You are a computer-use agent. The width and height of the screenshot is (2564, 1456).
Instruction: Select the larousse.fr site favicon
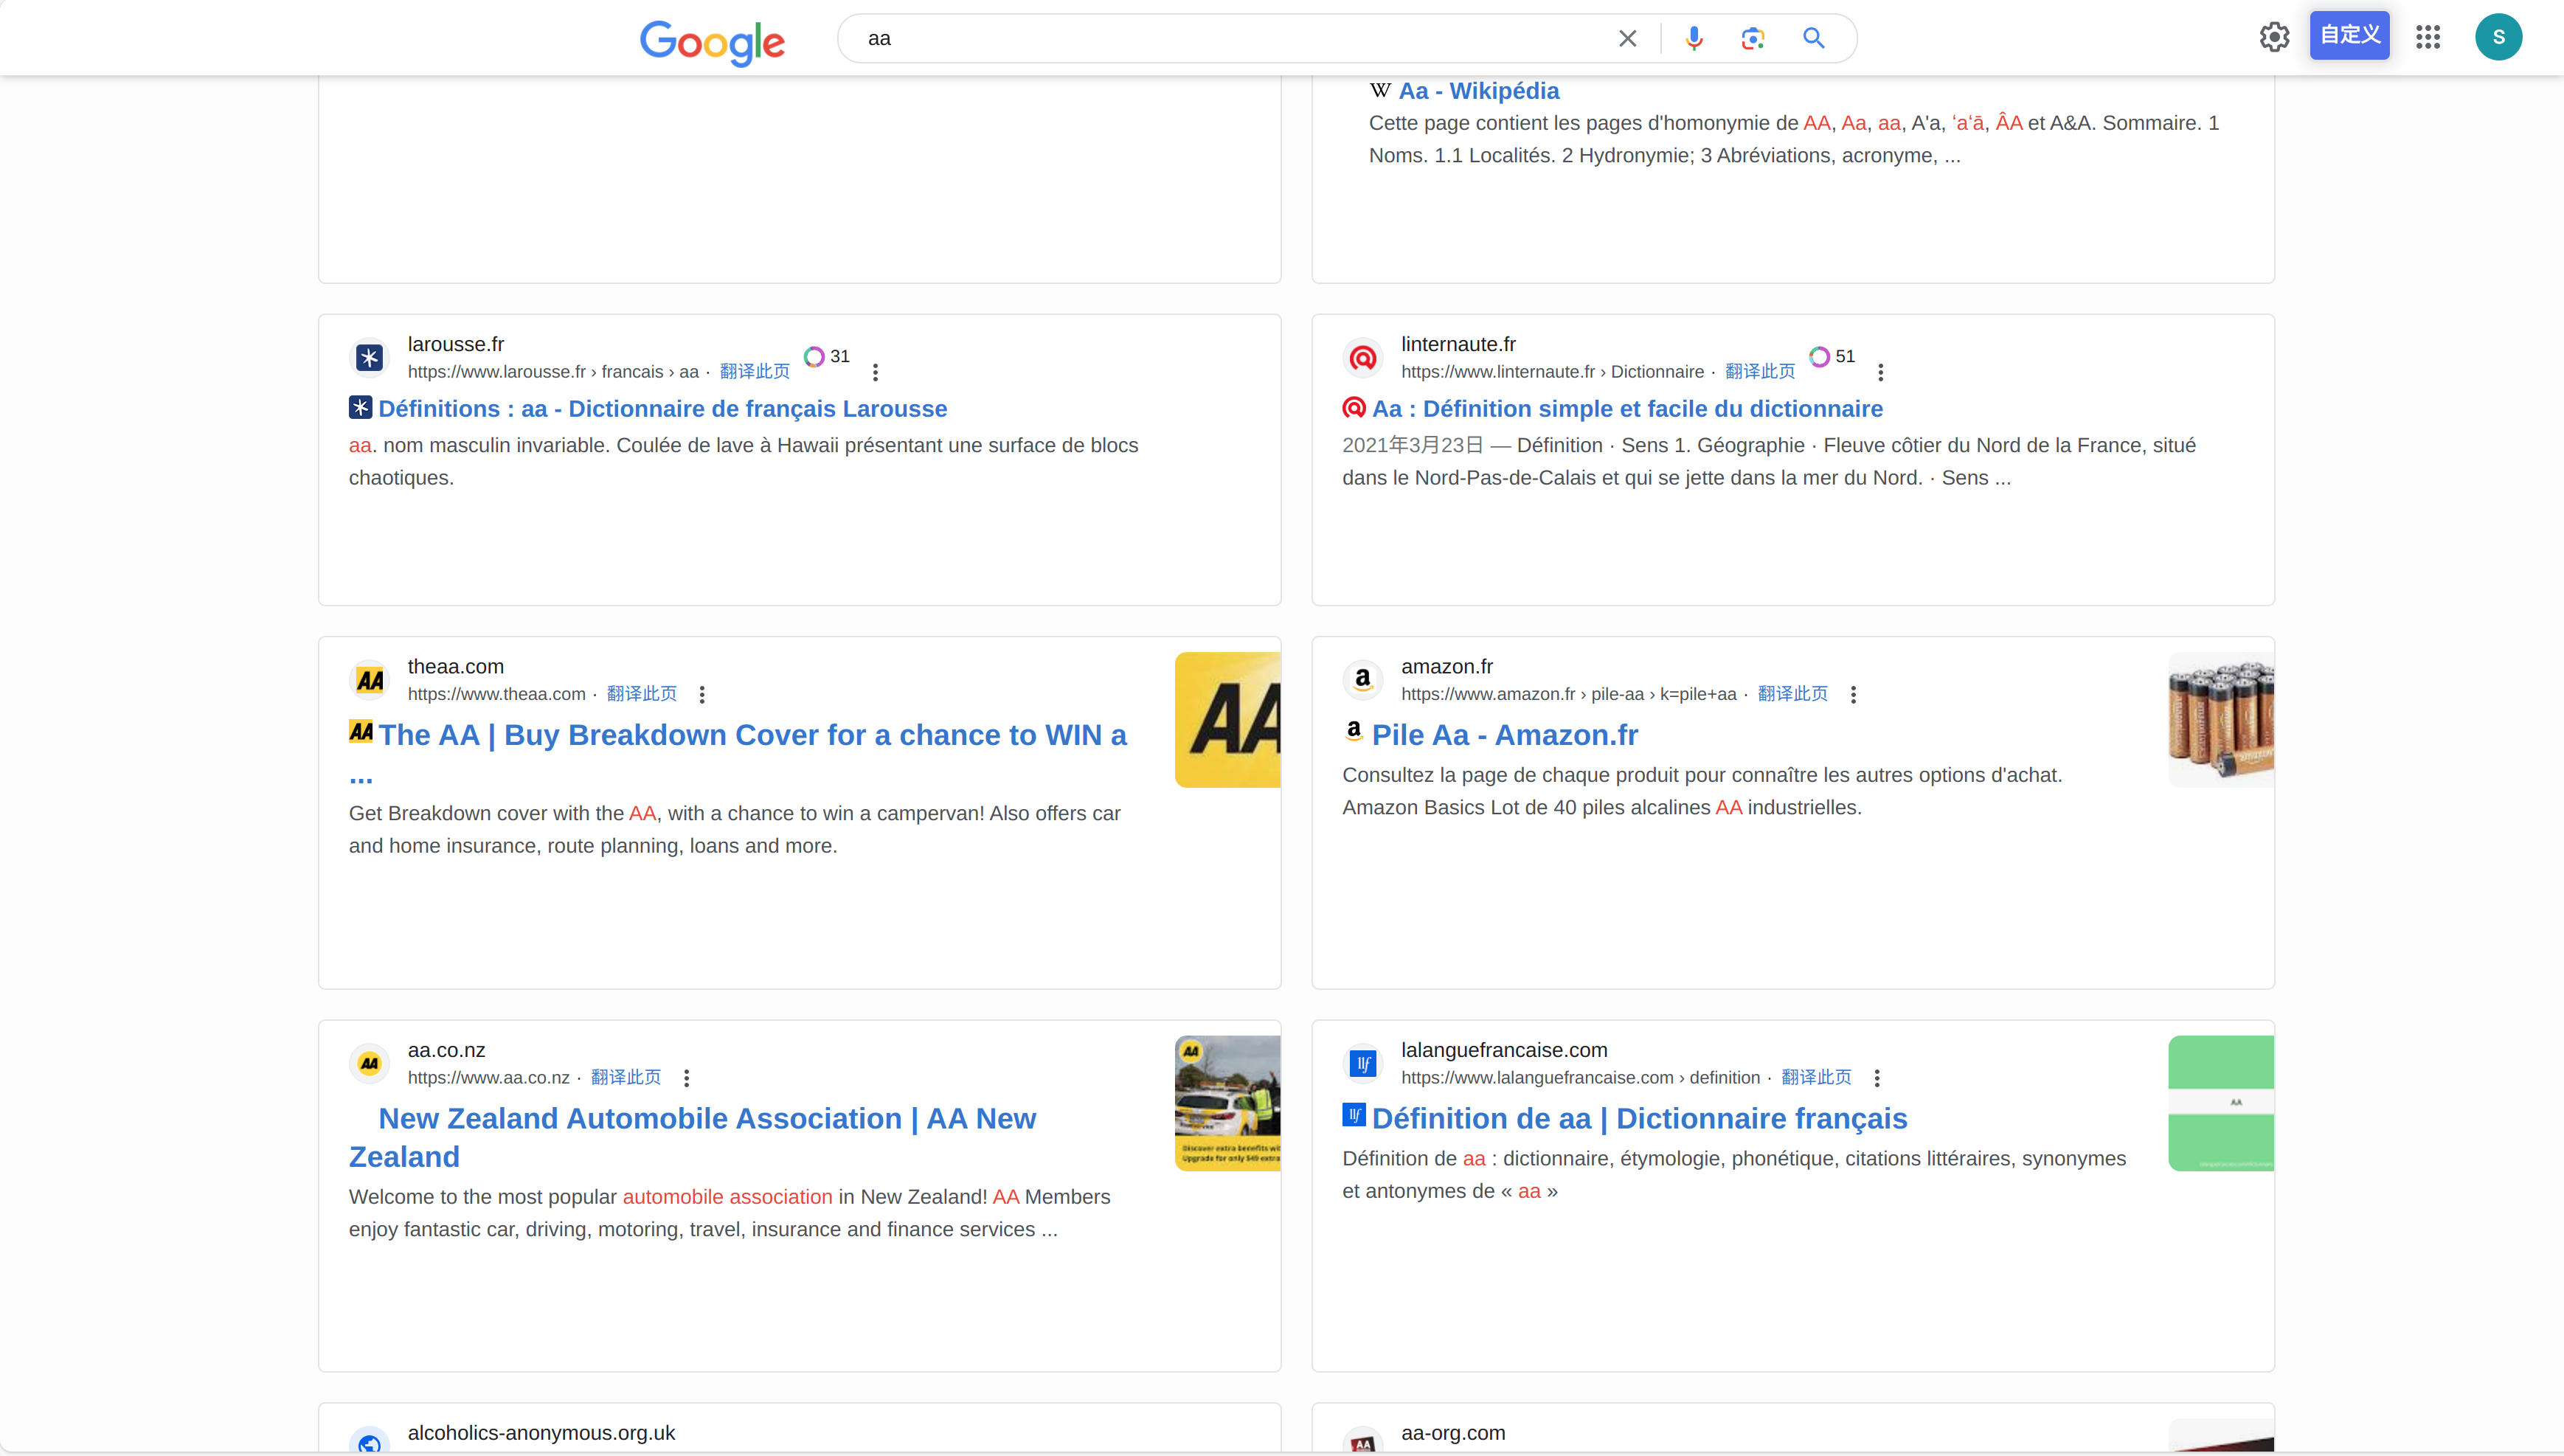[369, 357]
